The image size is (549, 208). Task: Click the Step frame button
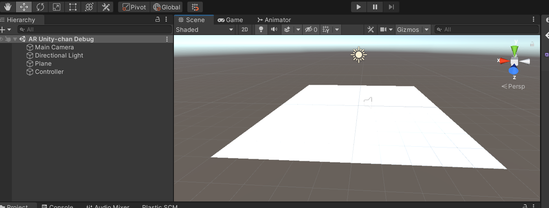pyautogui.click(x=391, y=7)
